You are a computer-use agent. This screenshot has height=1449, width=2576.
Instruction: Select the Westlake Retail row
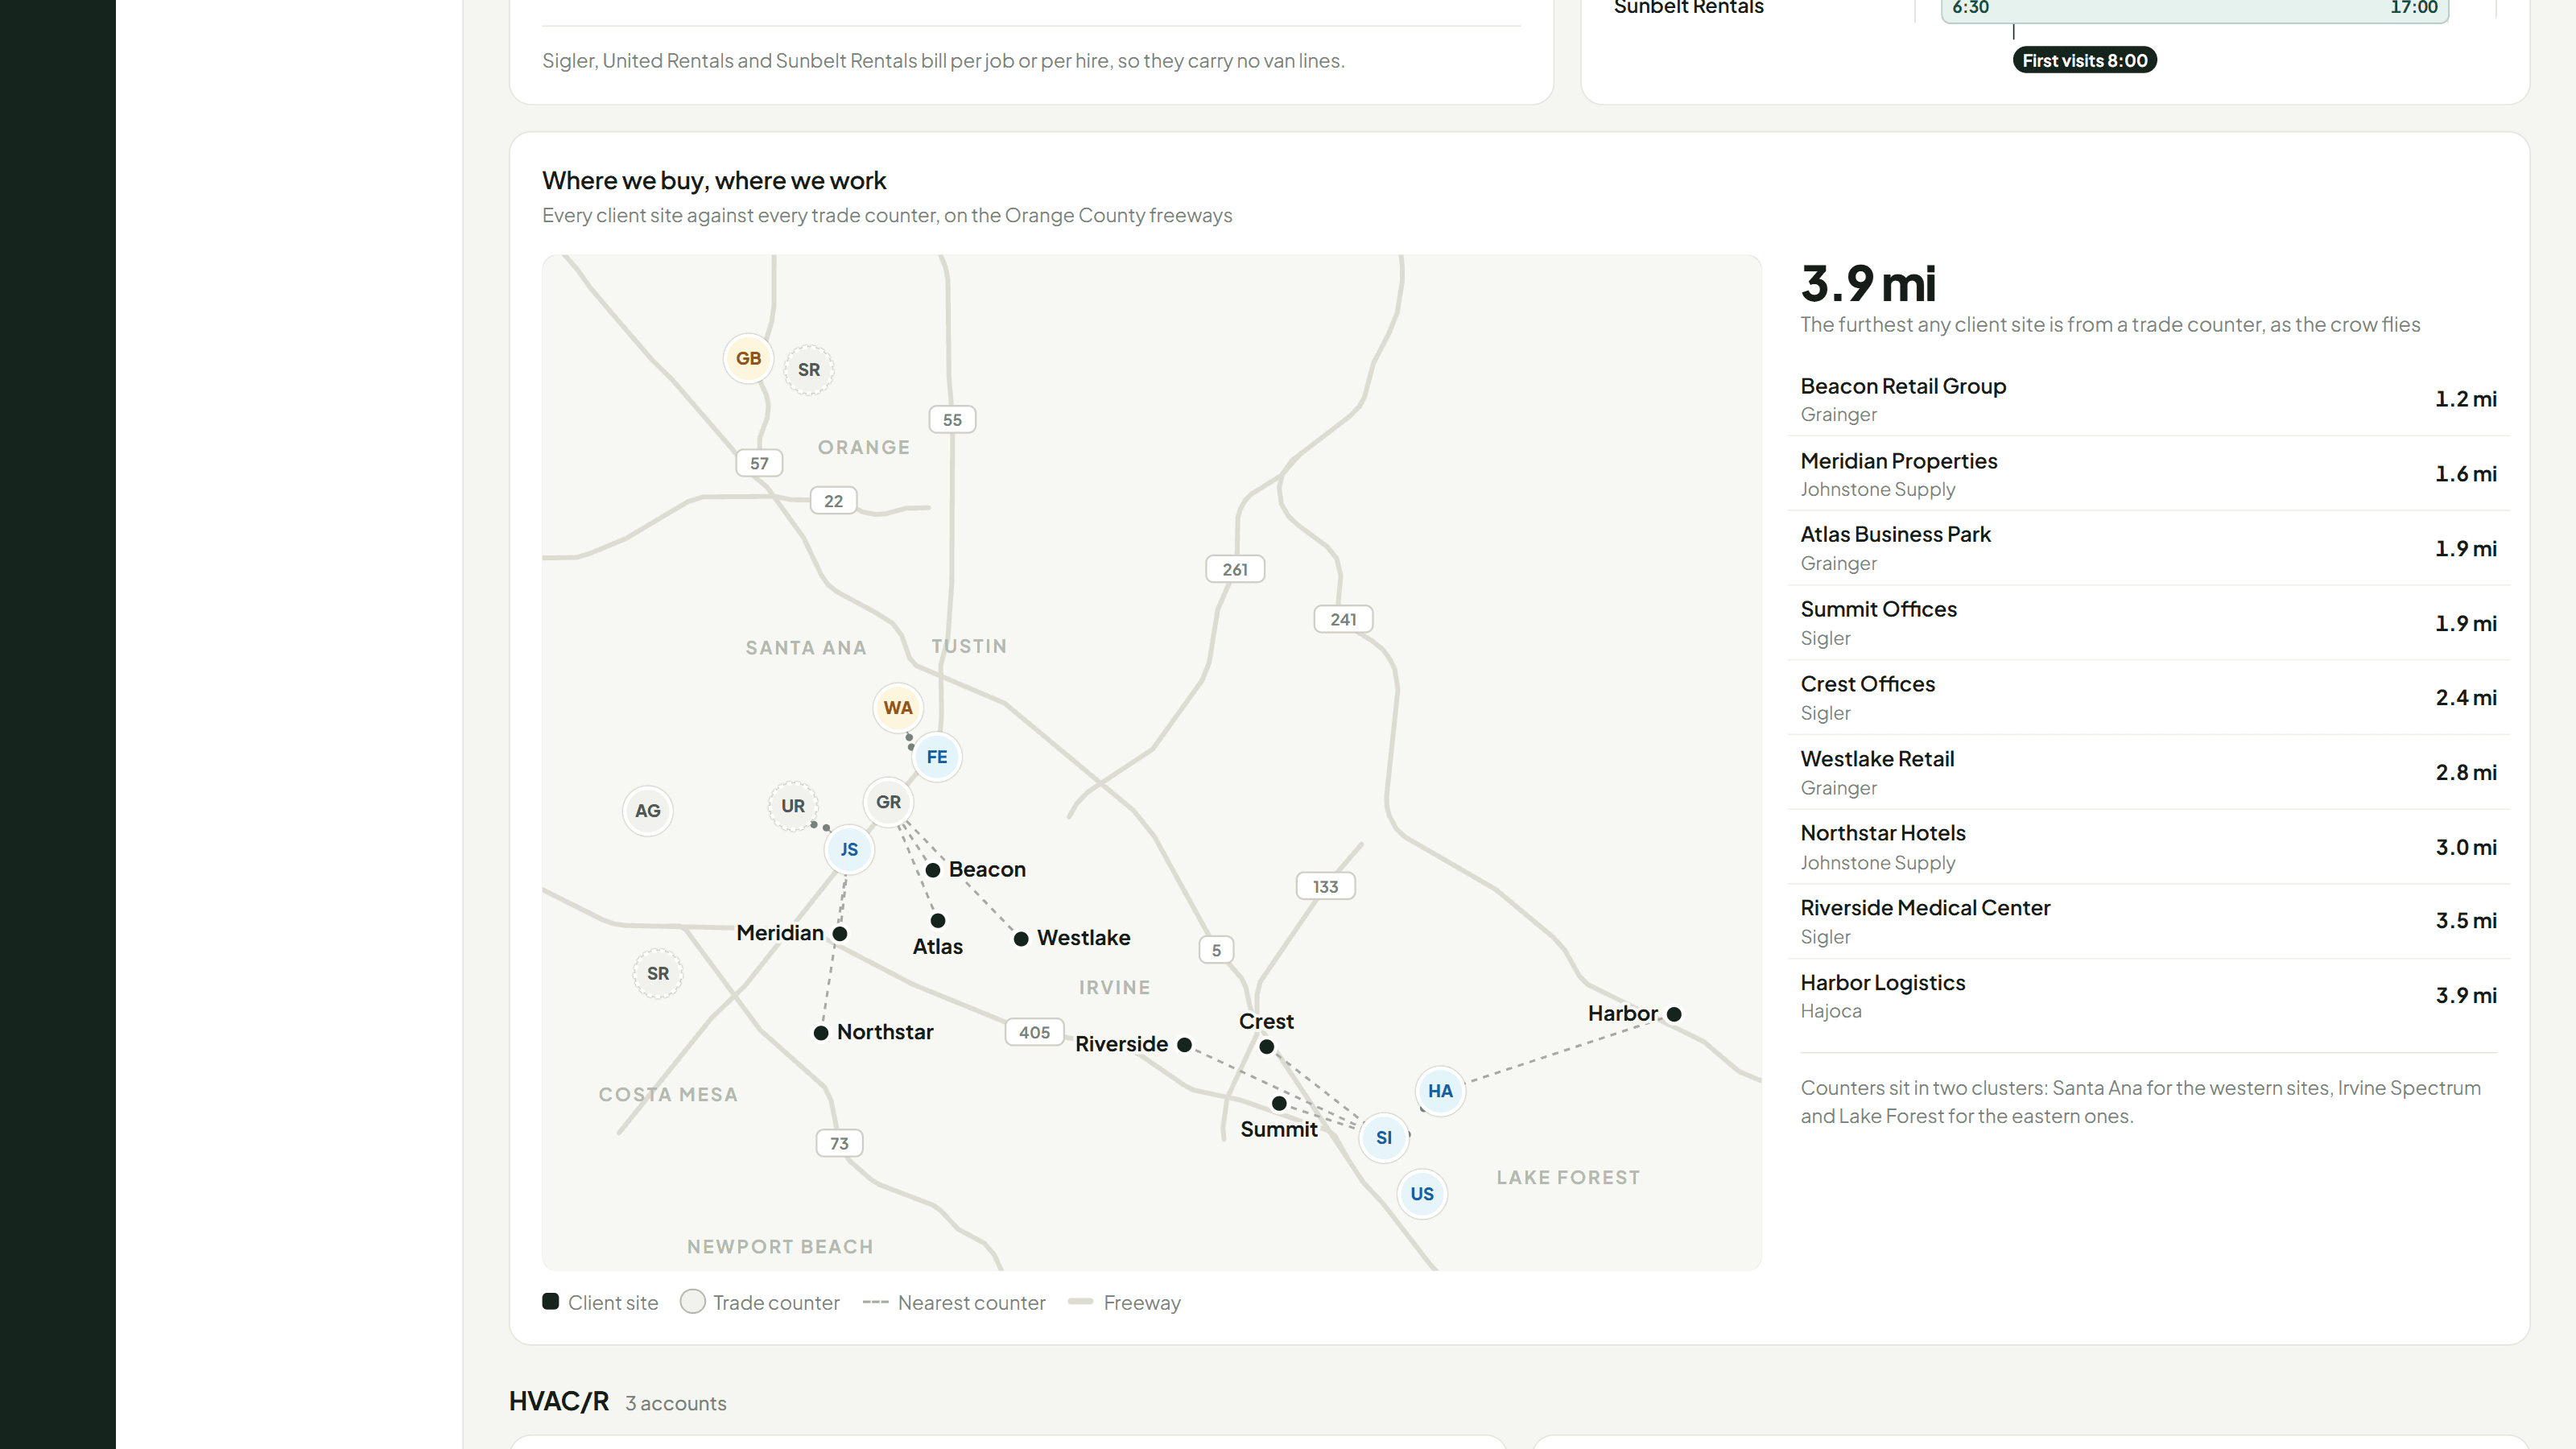point(2148,772)
